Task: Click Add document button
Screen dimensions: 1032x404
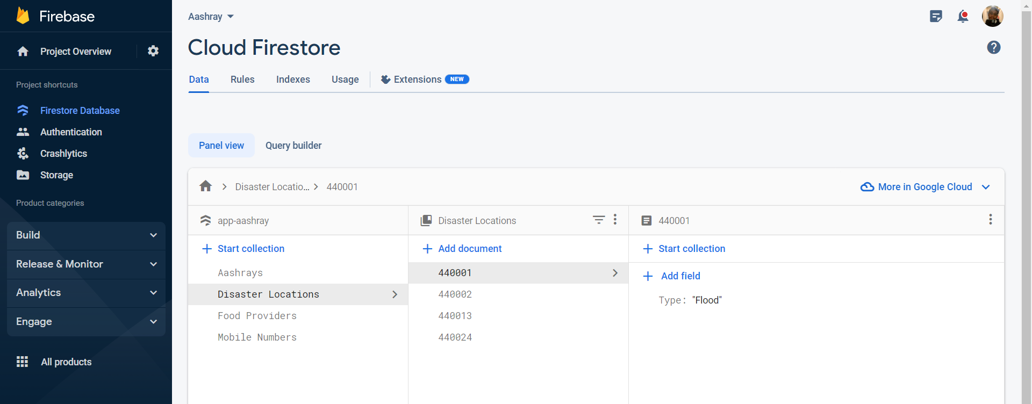Action: coord(470,249)
